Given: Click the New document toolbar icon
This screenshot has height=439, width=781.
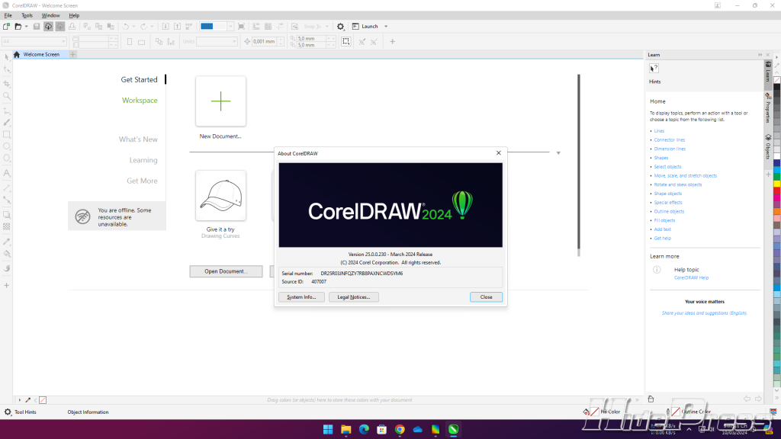Looking at the screenshot, I should coord(7,26).
